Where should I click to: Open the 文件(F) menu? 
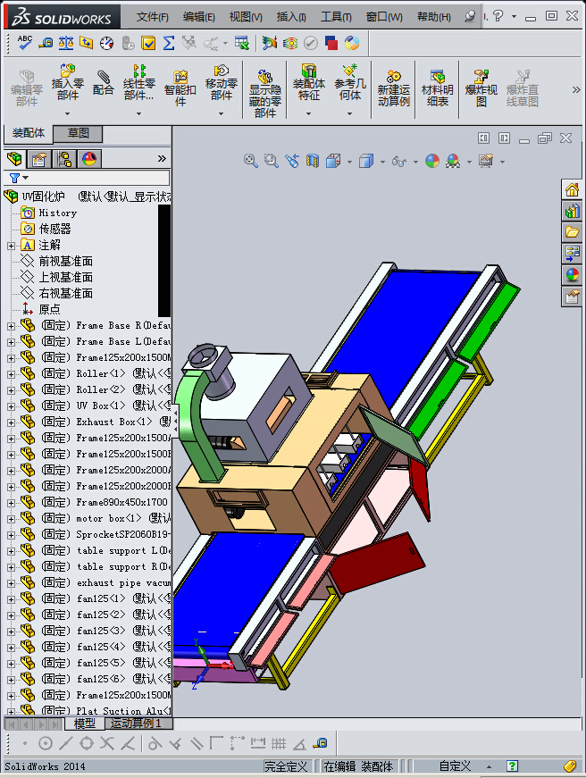153,17
